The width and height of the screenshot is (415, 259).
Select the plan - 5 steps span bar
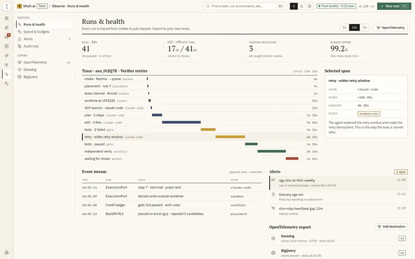[x=157, y=115]
